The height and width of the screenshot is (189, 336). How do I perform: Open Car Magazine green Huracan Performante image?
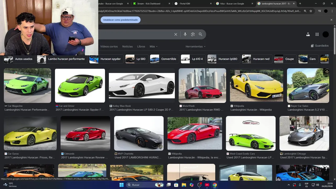click(27, 86)
